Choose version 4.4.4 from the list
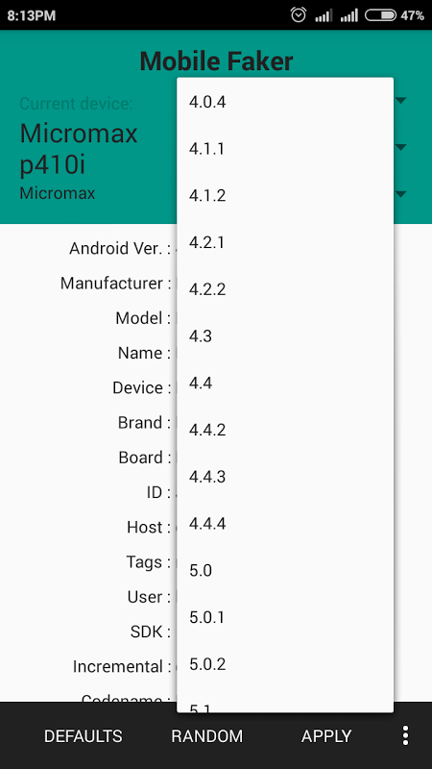The width and height of the screenshot is (432, 769). [285, 524]
